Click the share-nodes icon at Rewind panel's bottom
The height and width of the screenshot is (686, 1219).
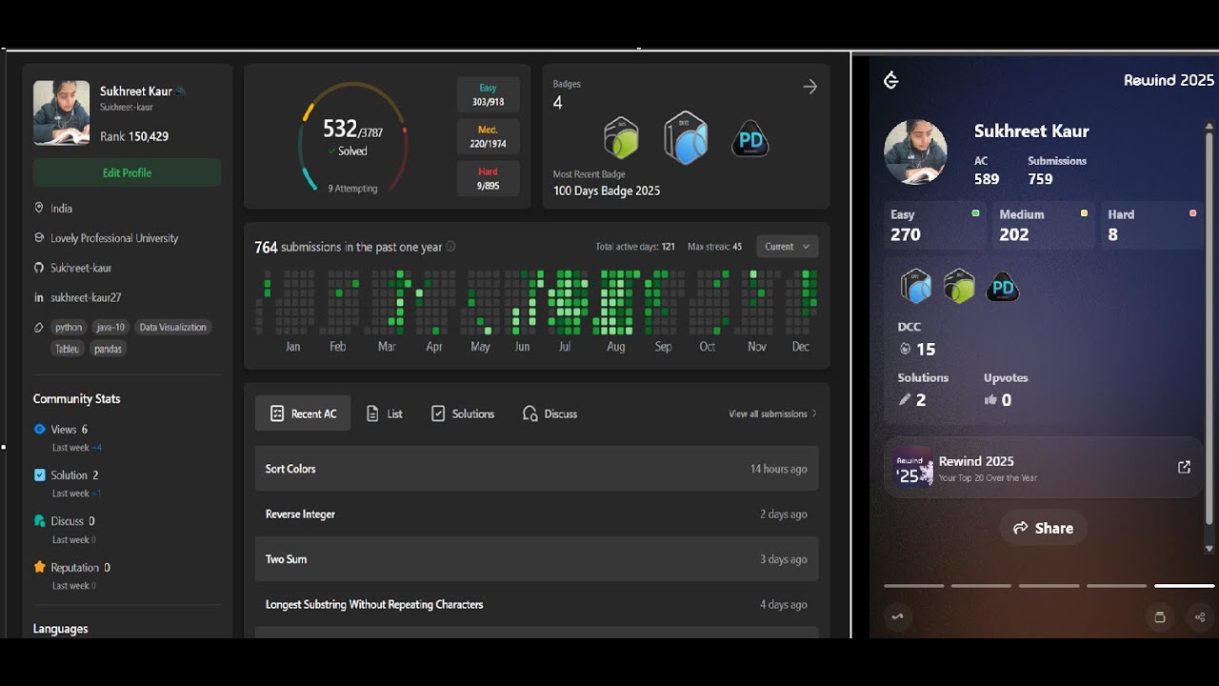pos(1199,617)
